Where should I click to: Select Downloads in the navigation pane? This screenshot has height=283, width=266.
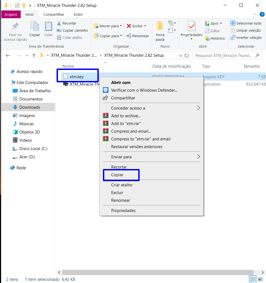pyautogui.click(x=30, y=107)
